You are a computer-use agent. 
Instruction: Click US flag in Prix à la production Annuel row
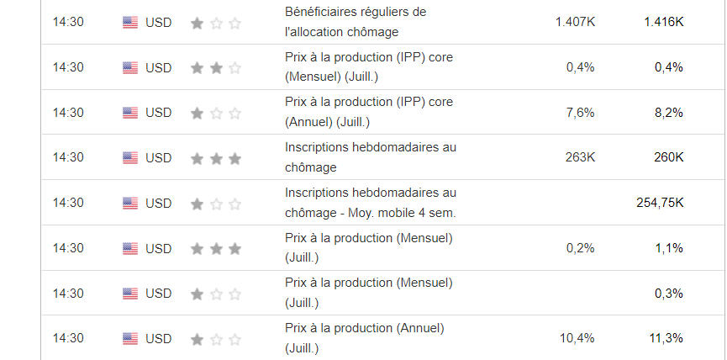coord(130,339)
